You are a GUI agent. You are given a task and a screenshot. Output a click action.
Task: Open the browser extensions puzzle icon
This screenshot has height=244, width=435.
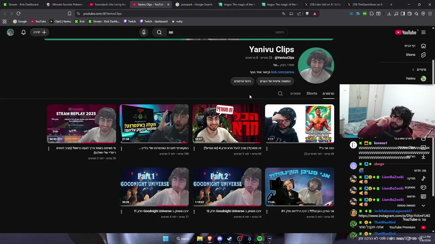[371, 14]
